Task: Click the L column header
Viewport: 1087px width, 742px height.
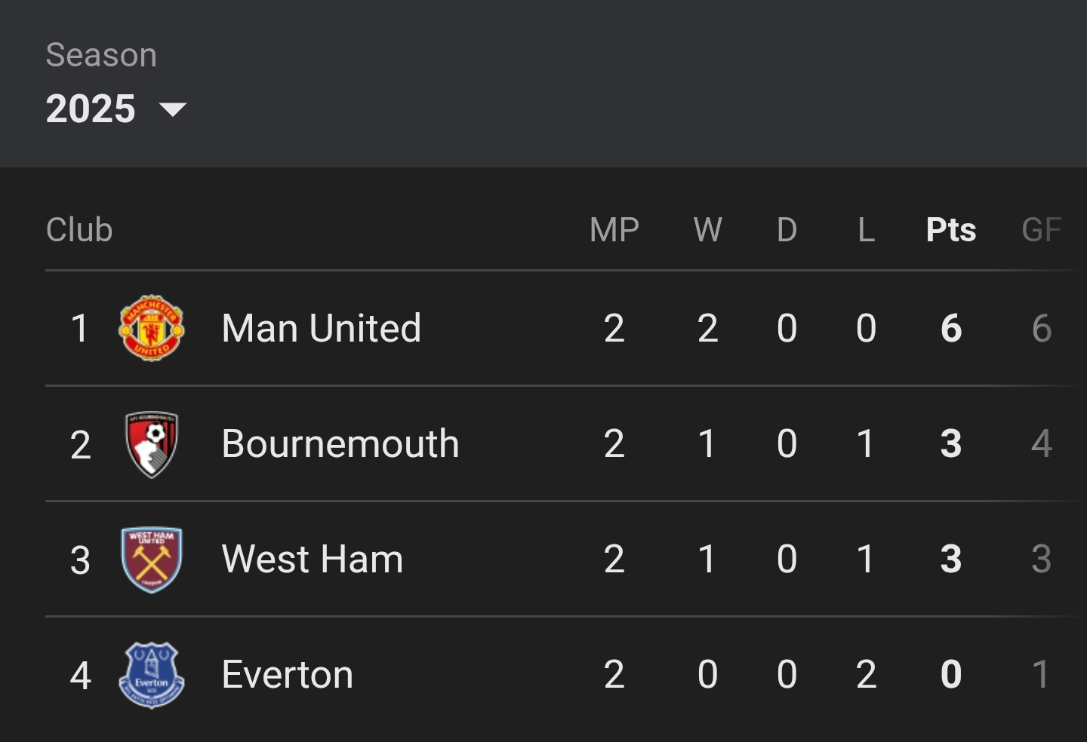Action: click(867, 230)
